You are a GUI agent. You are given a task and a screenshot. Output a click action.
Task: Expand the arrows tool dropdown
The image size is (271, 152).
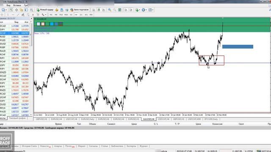click(x=45, y=15)
